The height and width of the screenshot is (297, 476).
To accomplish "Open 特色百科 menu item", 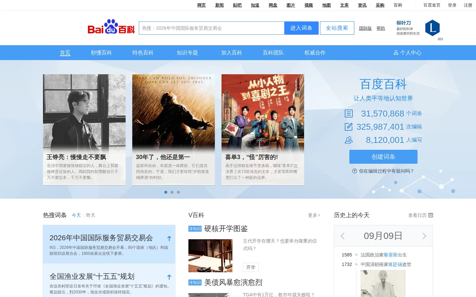I will [x=143, y=53].
